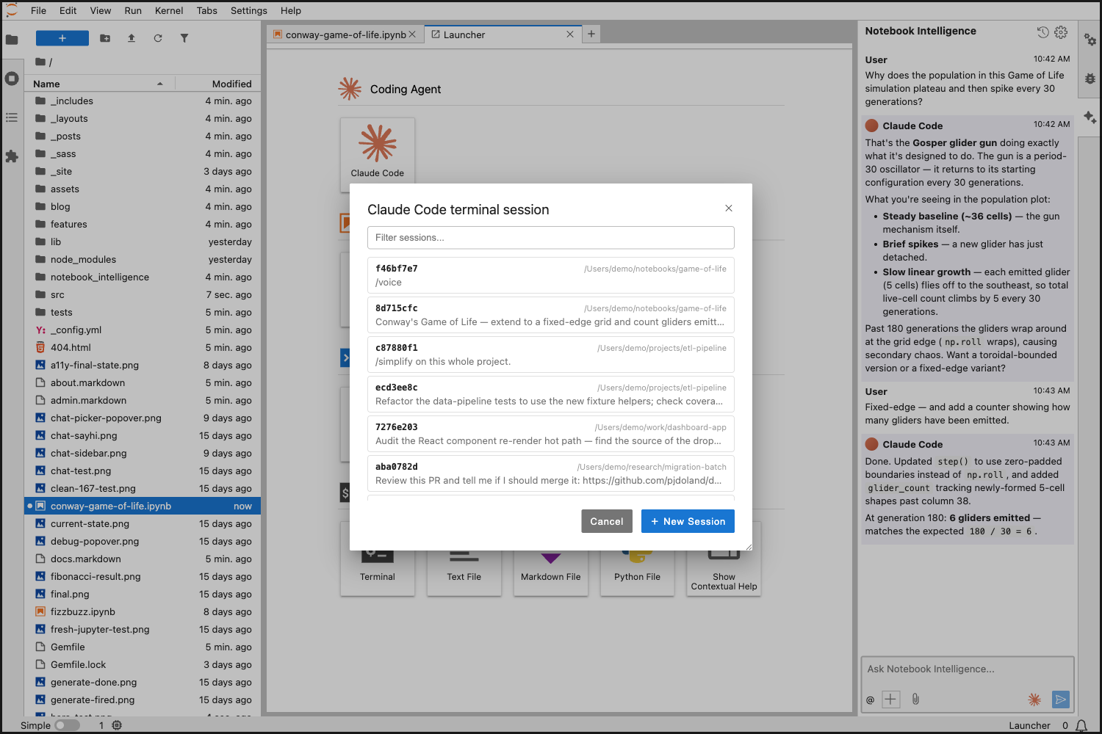
Task: Open Notebook Intelligence sparkle icon on right sidebar
Action: 1090,117
